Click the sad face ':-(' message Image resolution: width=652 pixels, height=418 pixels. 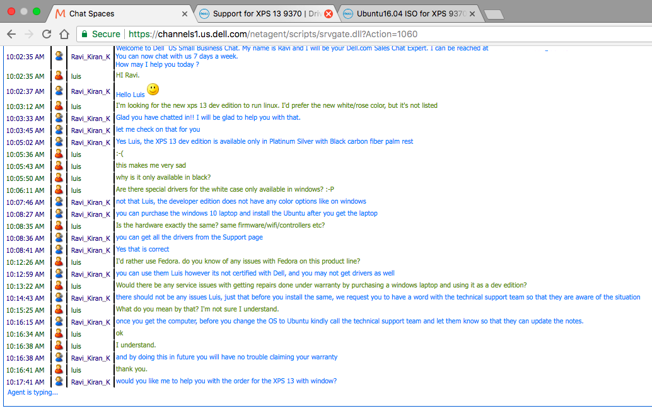pos(120,153)
